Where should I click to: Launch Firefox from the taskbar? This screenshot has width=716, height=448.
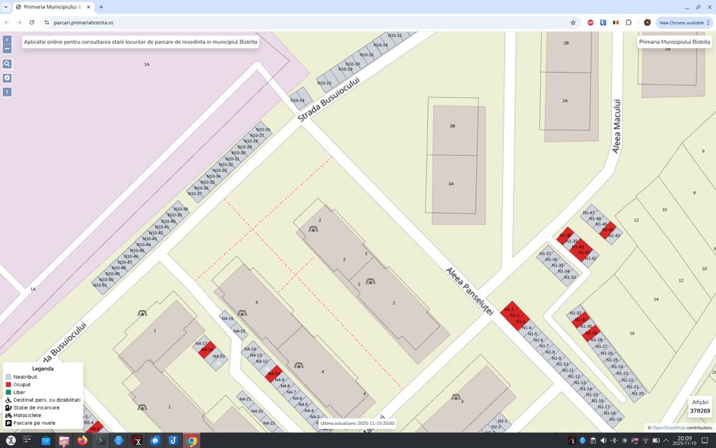pos(83,440)
